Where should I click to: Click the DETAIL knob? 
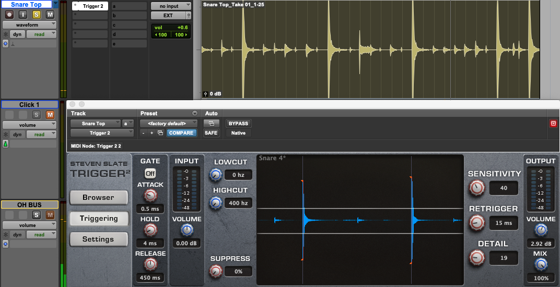click(x=476, y=257)
